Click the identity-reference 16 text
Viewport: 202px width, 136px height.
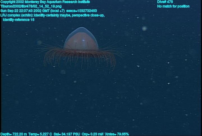pos(19,20)
